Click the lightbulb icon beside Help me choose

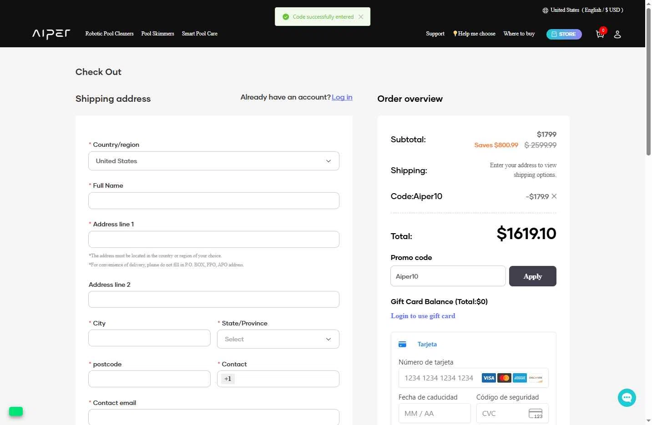455,34
